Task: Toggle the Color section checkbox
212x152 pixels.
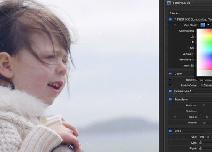Action: (x=170, y=74)
